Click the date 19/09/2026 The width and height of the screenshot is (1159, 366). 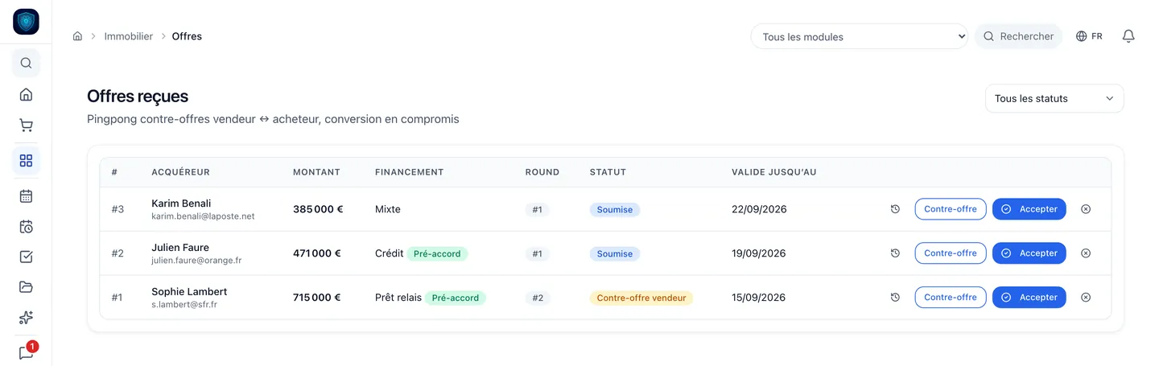tap(758, 253)
